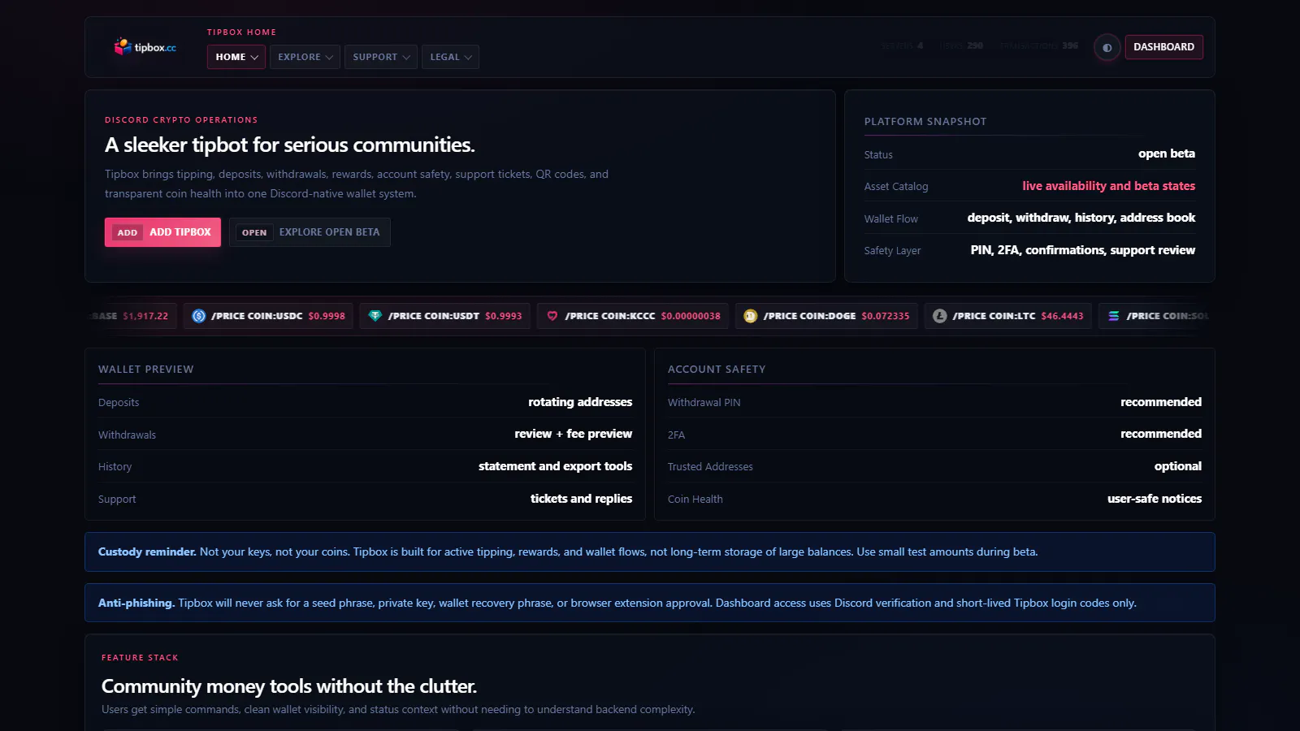This screenshot has height=731, width=1300.
Task: Click 'review + fee preview' Withdrawals value
Action: (x=573, y=434)
